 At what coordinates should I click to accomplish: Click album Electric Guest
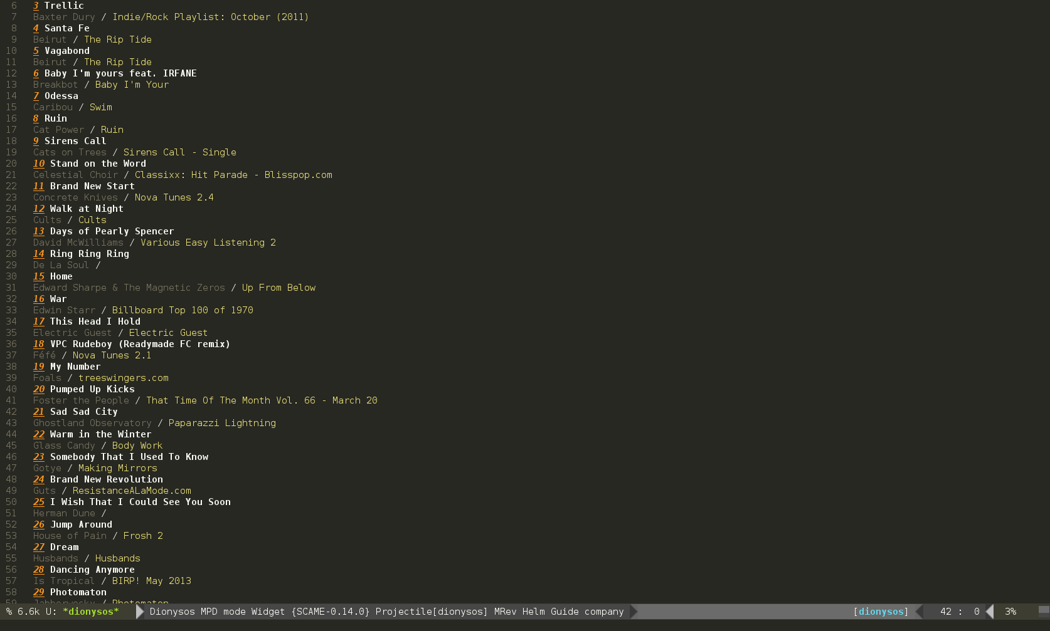168,333
